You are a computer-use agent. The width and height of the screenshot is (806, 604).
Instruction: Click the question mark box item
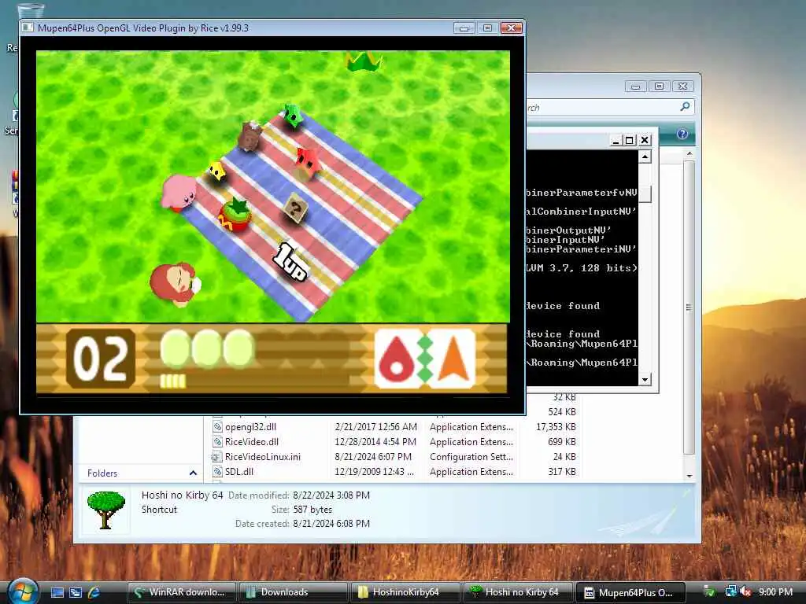296,208
